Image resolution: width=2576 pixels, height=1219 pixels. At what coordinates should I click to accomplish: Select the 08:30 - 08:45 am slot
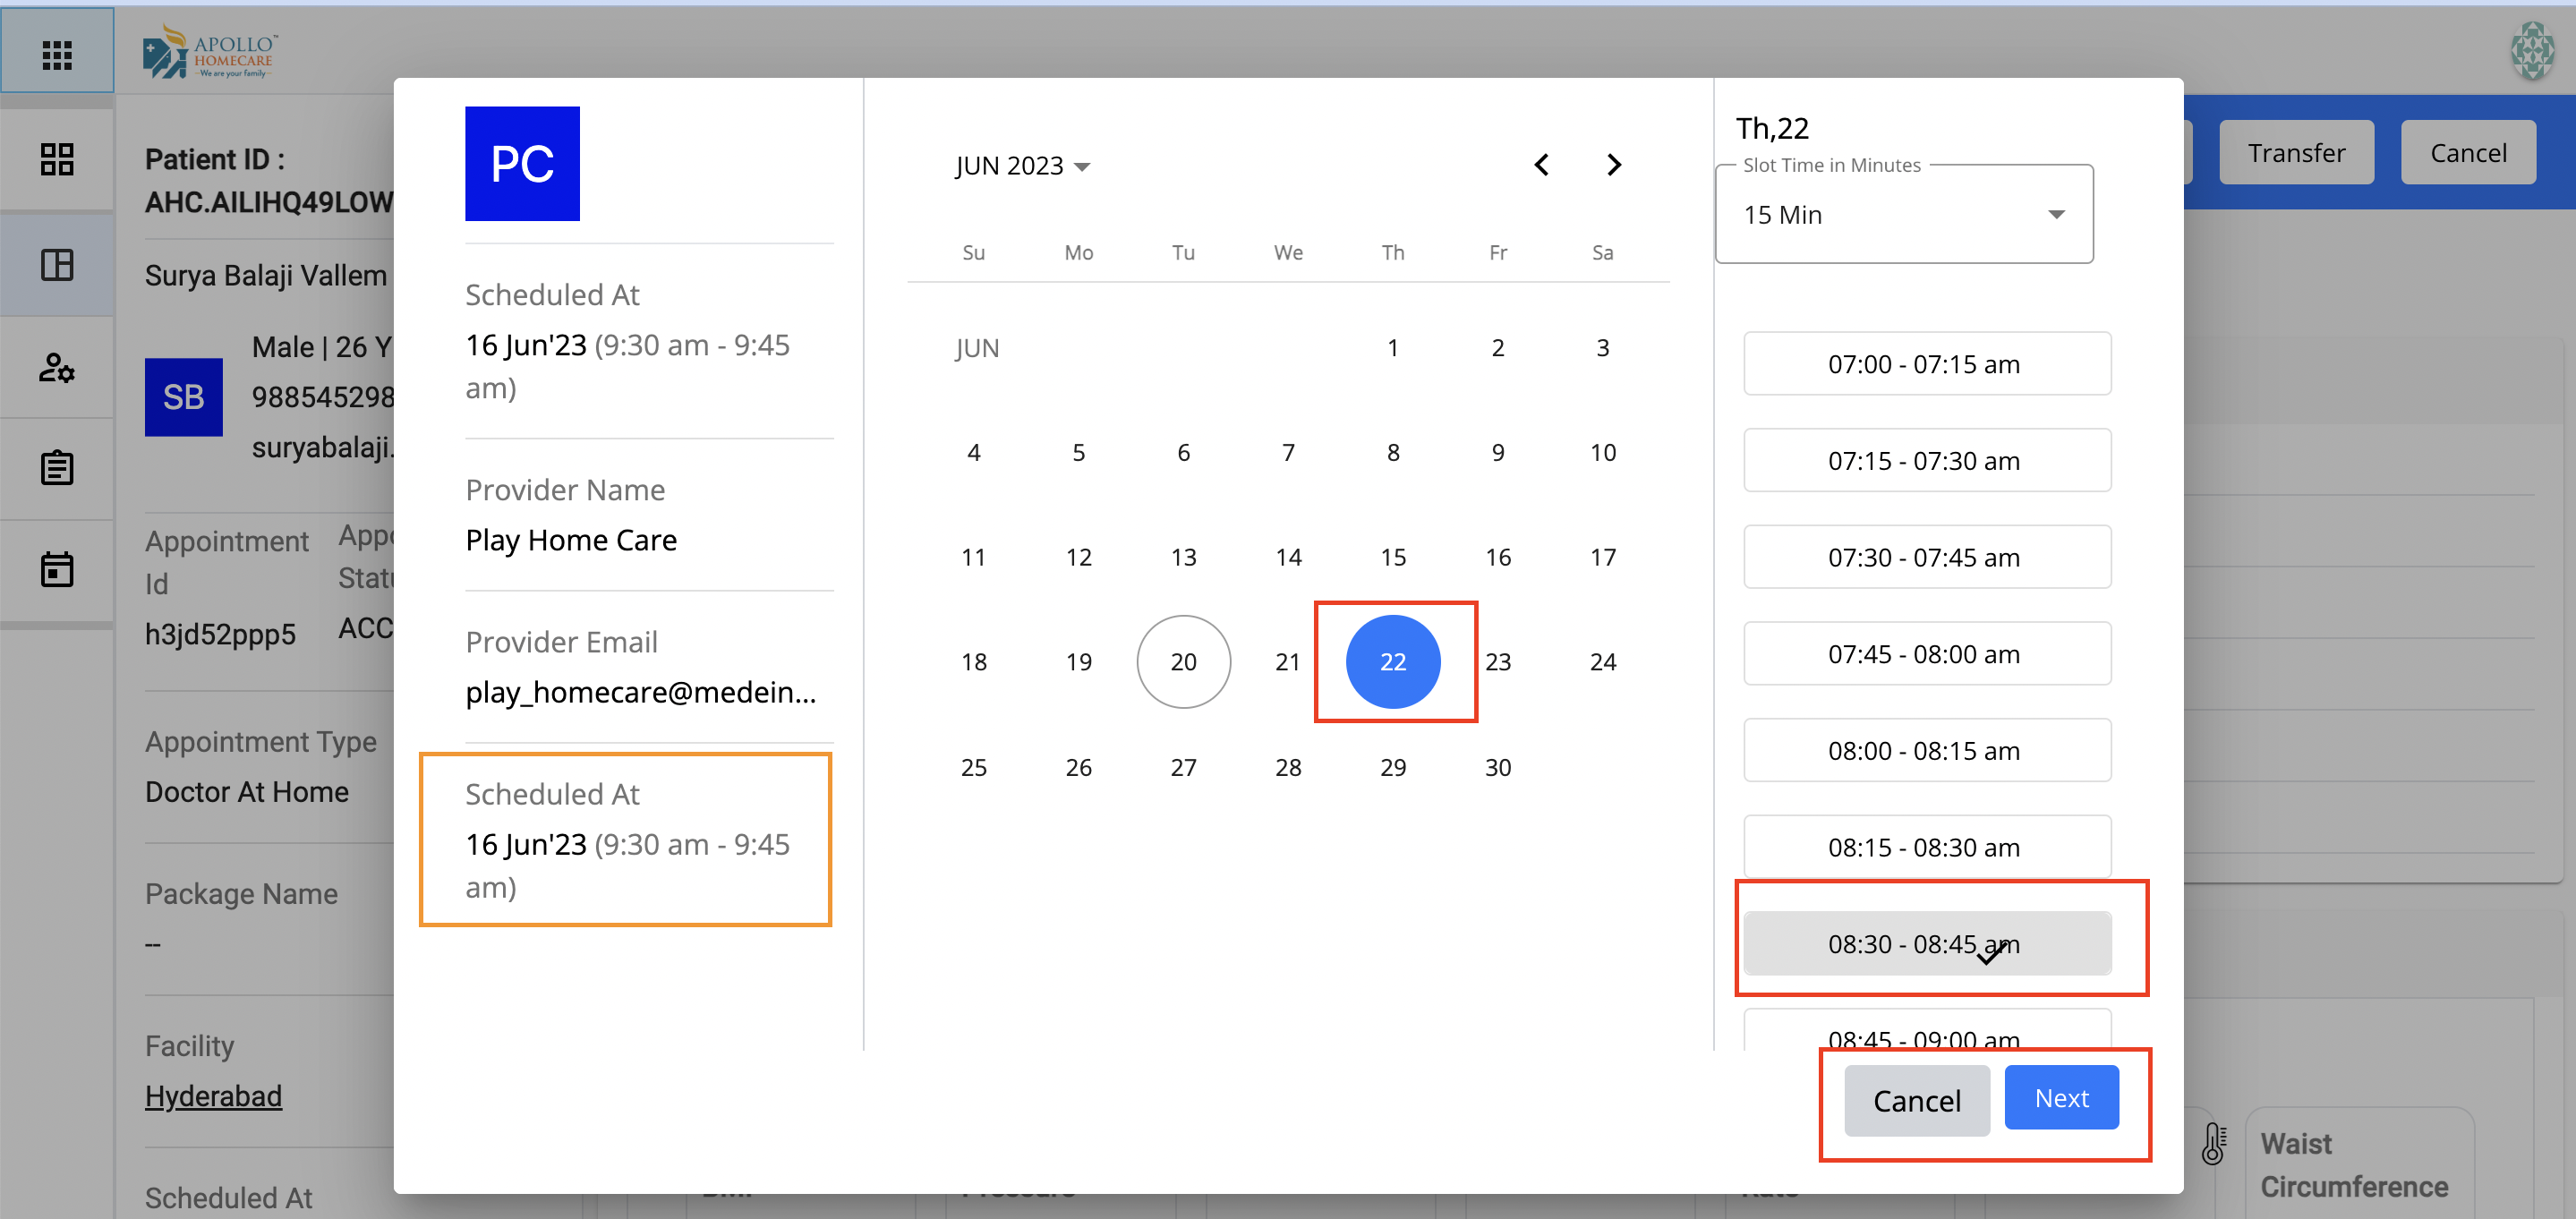pyautogui.click(x=1926, y=943)
